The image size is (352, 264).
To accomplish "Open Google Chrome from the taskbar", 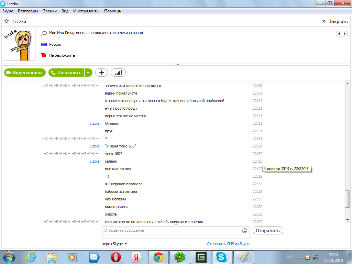I will [158, 257].
